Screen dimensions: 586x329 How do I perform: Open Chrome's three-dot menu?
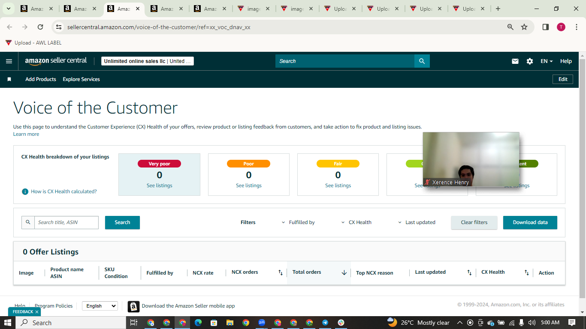pyautogui.click(x=577, y=27)
